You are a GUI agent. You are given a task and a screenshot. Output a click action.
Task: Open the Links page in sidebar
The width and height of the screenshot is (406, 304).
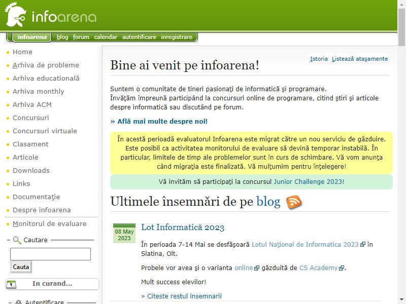point(21,184)
